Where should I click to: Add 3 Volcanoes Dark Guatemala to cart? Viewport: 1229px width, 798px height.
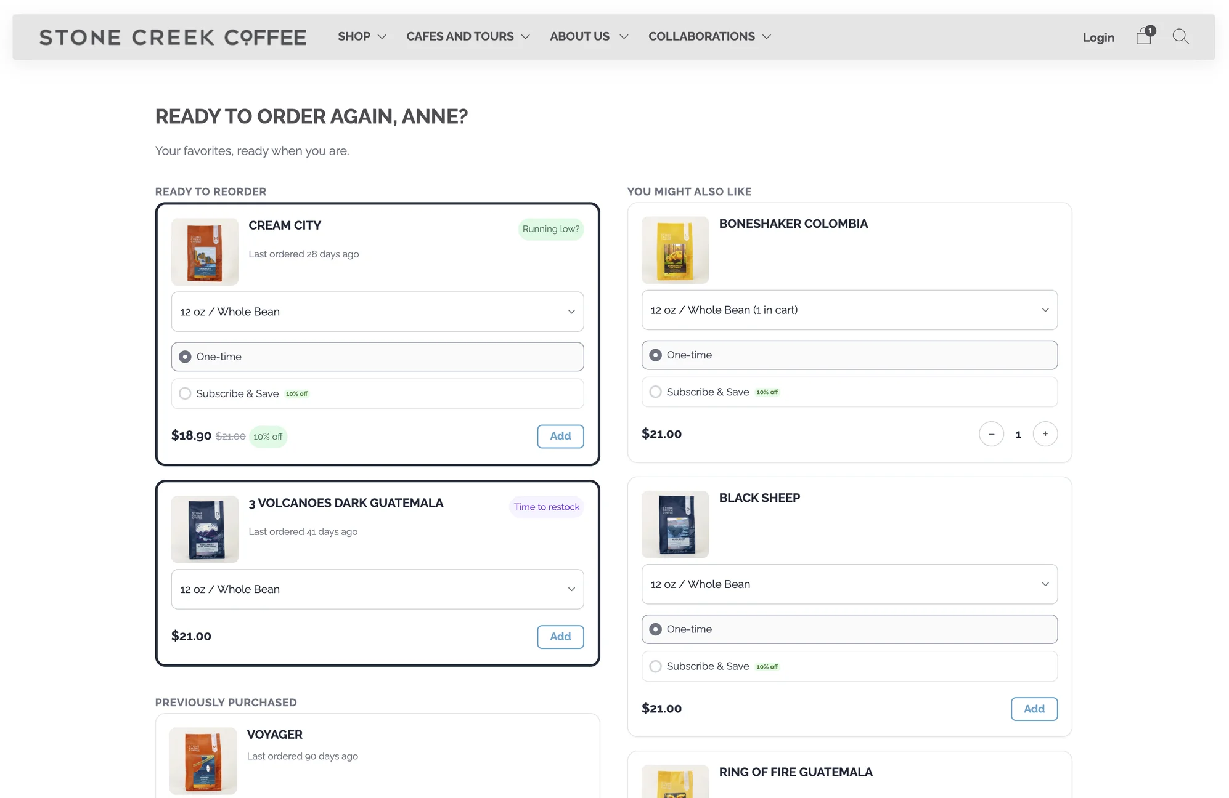click(x=560, y=637)
